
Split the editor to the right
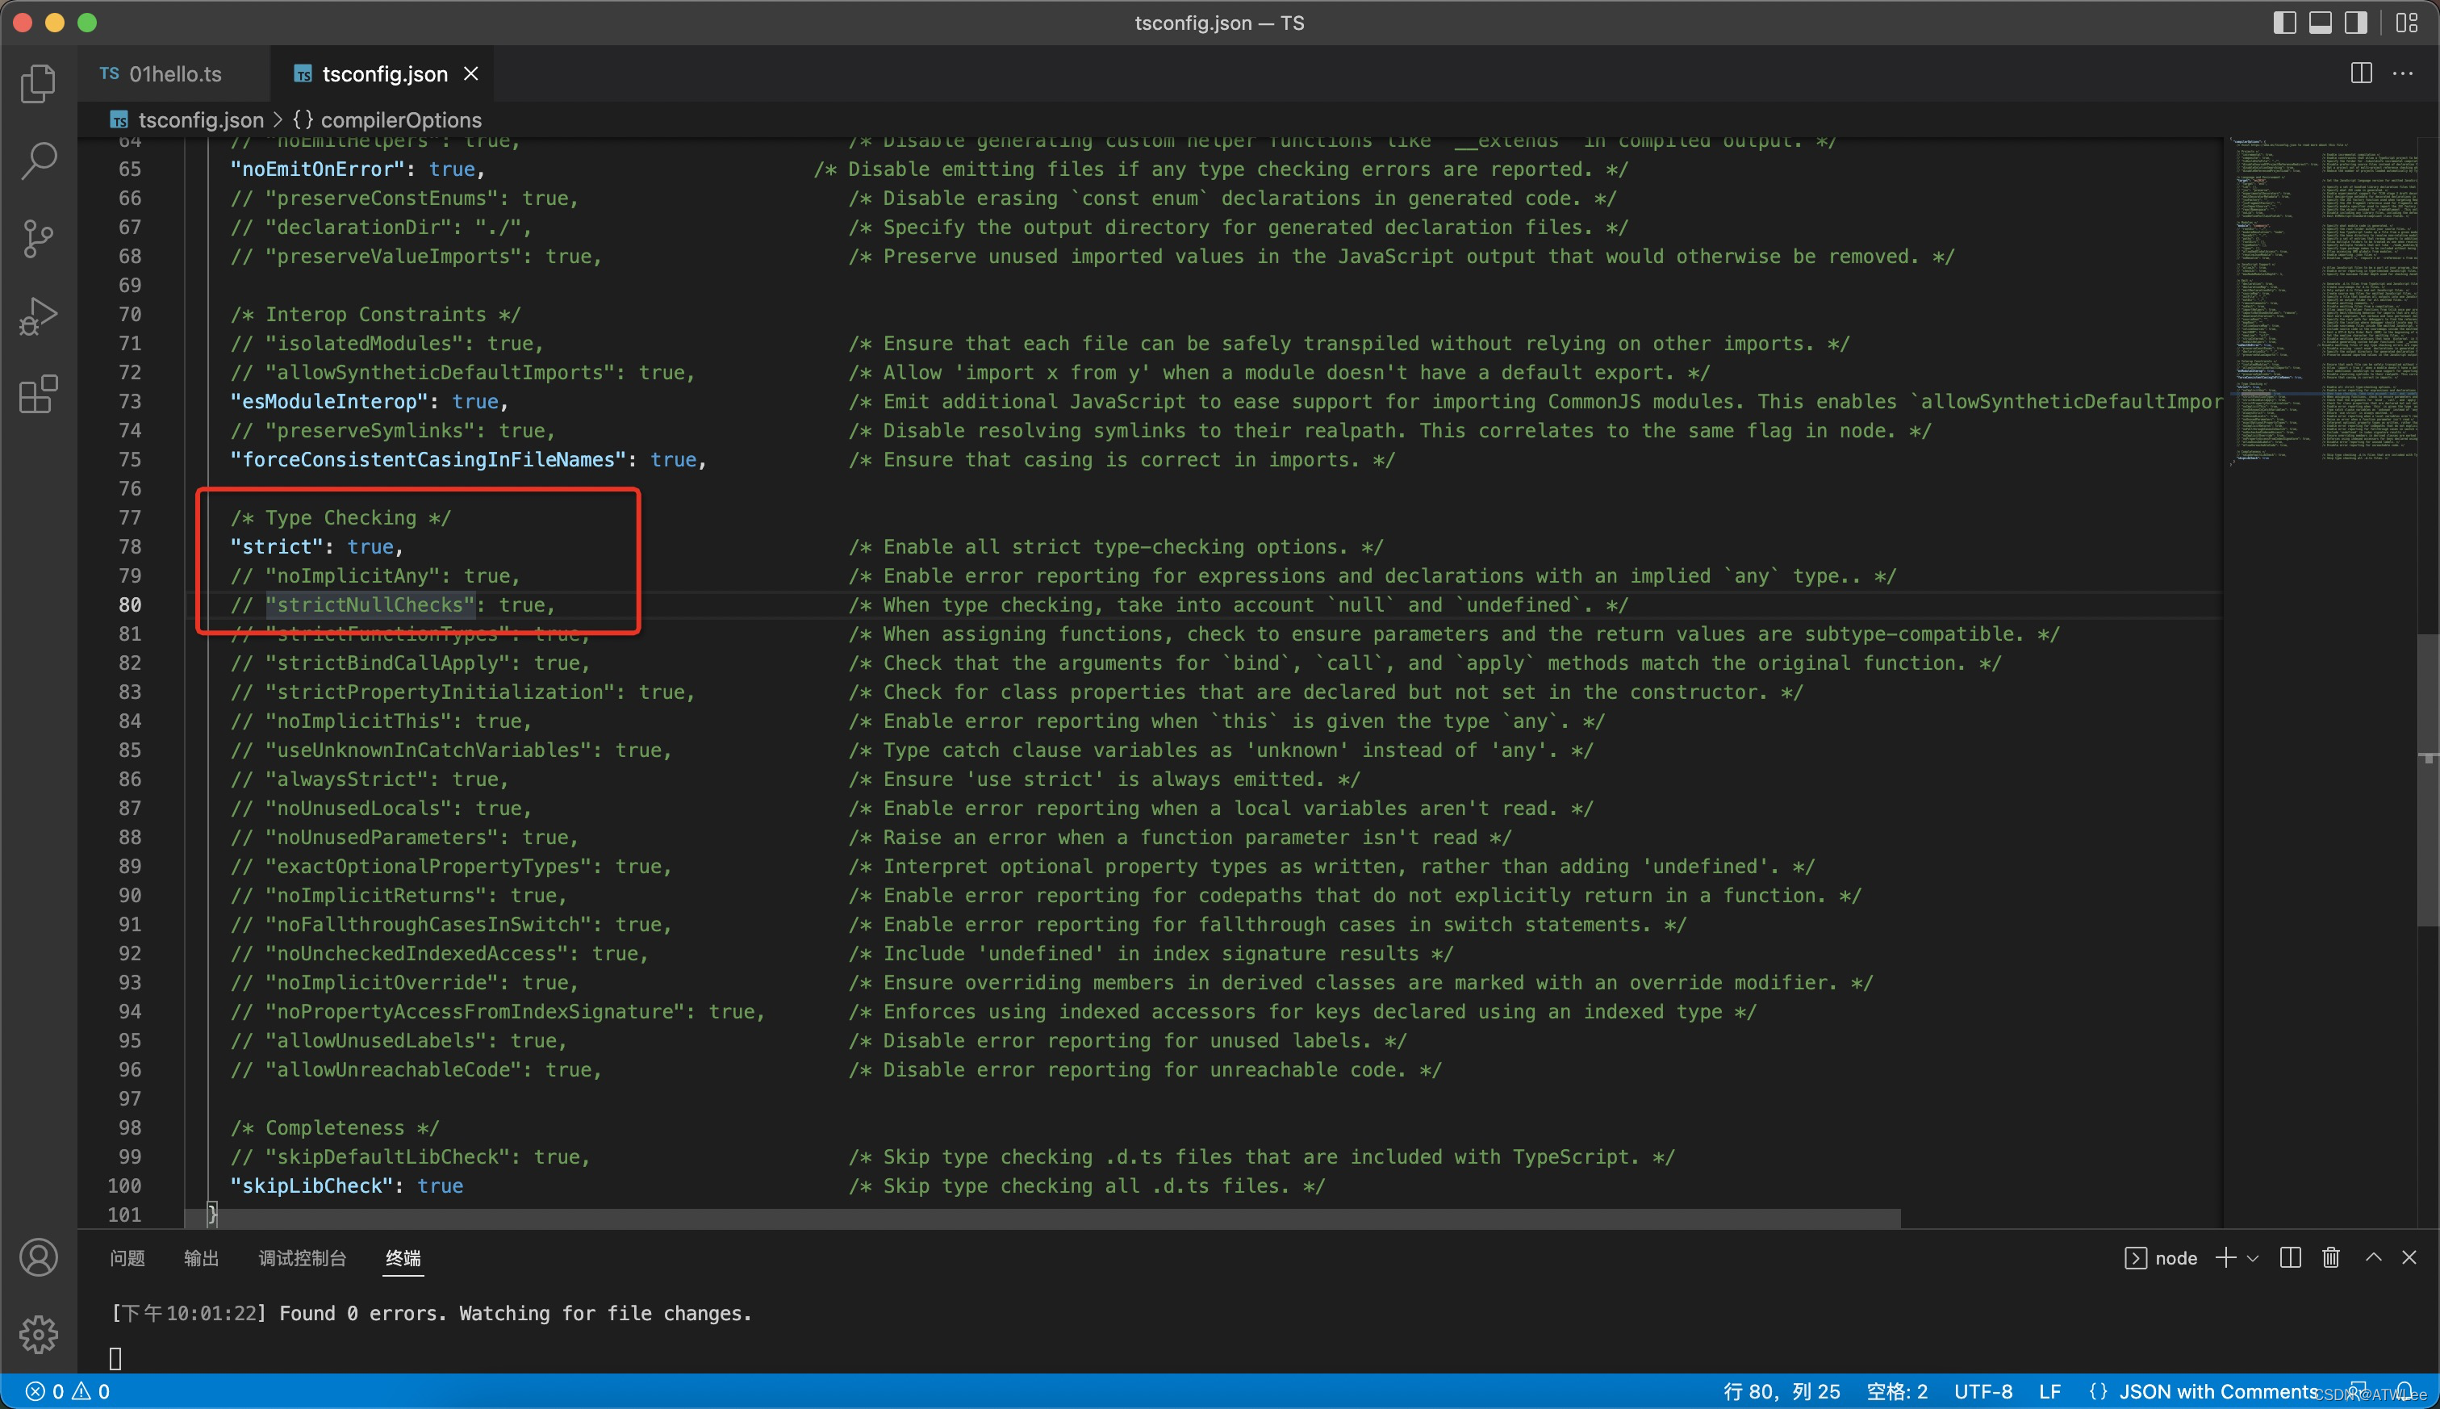[x=2361, y=73]
